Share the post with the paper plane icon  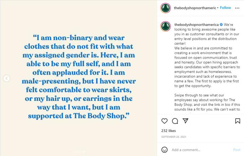click(x=185, y=121)
